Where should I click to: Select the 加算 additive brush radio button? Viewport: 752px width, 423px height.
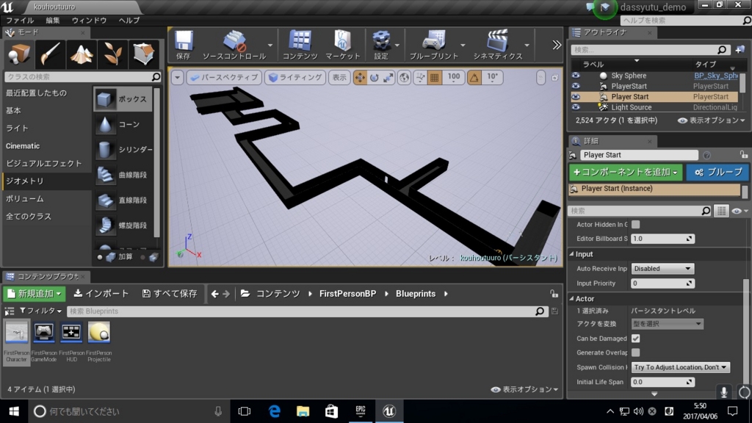point(100,257)
